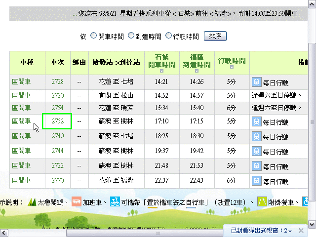Click the 太魯閣號 legend icon
Image resolution: width=316 pixels, height=237 pixels.
pos(32,202)
